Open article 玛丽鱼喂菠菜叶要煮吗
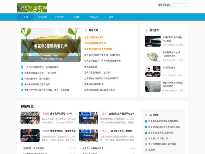 pyautogui.click(x=95, y=43)
